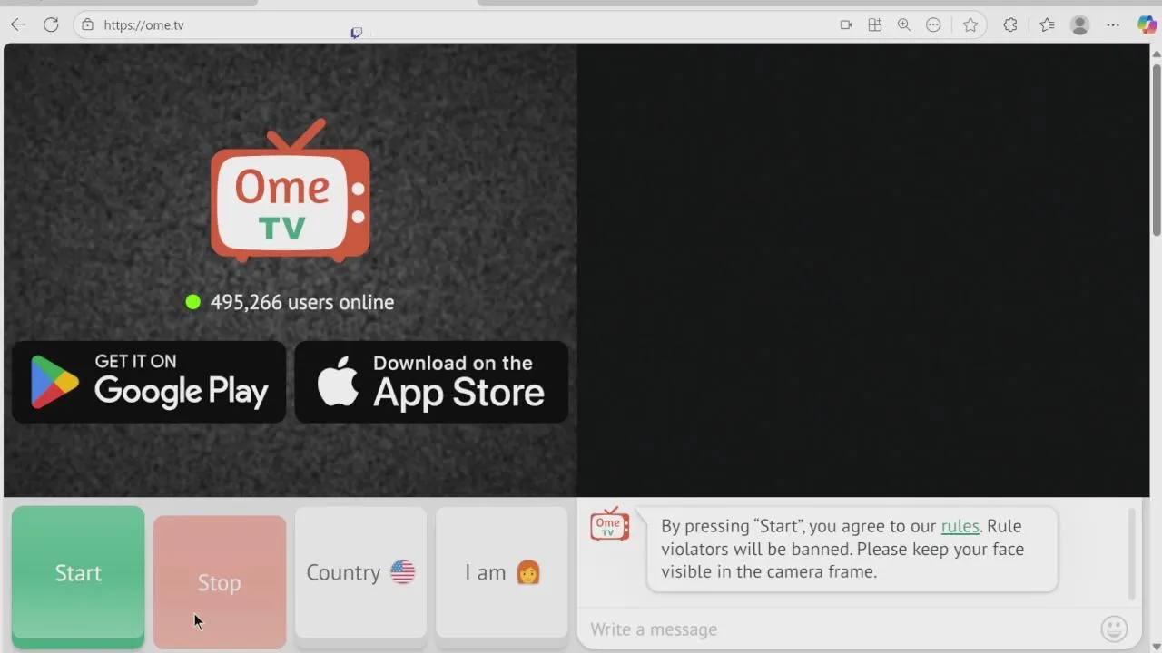
Task: Add page to favorites star icon
Action: click(x=970, y=25)
